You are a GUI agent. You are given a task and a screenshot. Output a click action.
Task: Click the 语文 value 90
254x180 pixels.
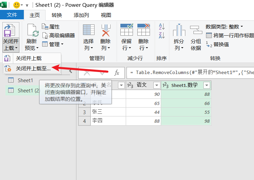click(143, 94)
